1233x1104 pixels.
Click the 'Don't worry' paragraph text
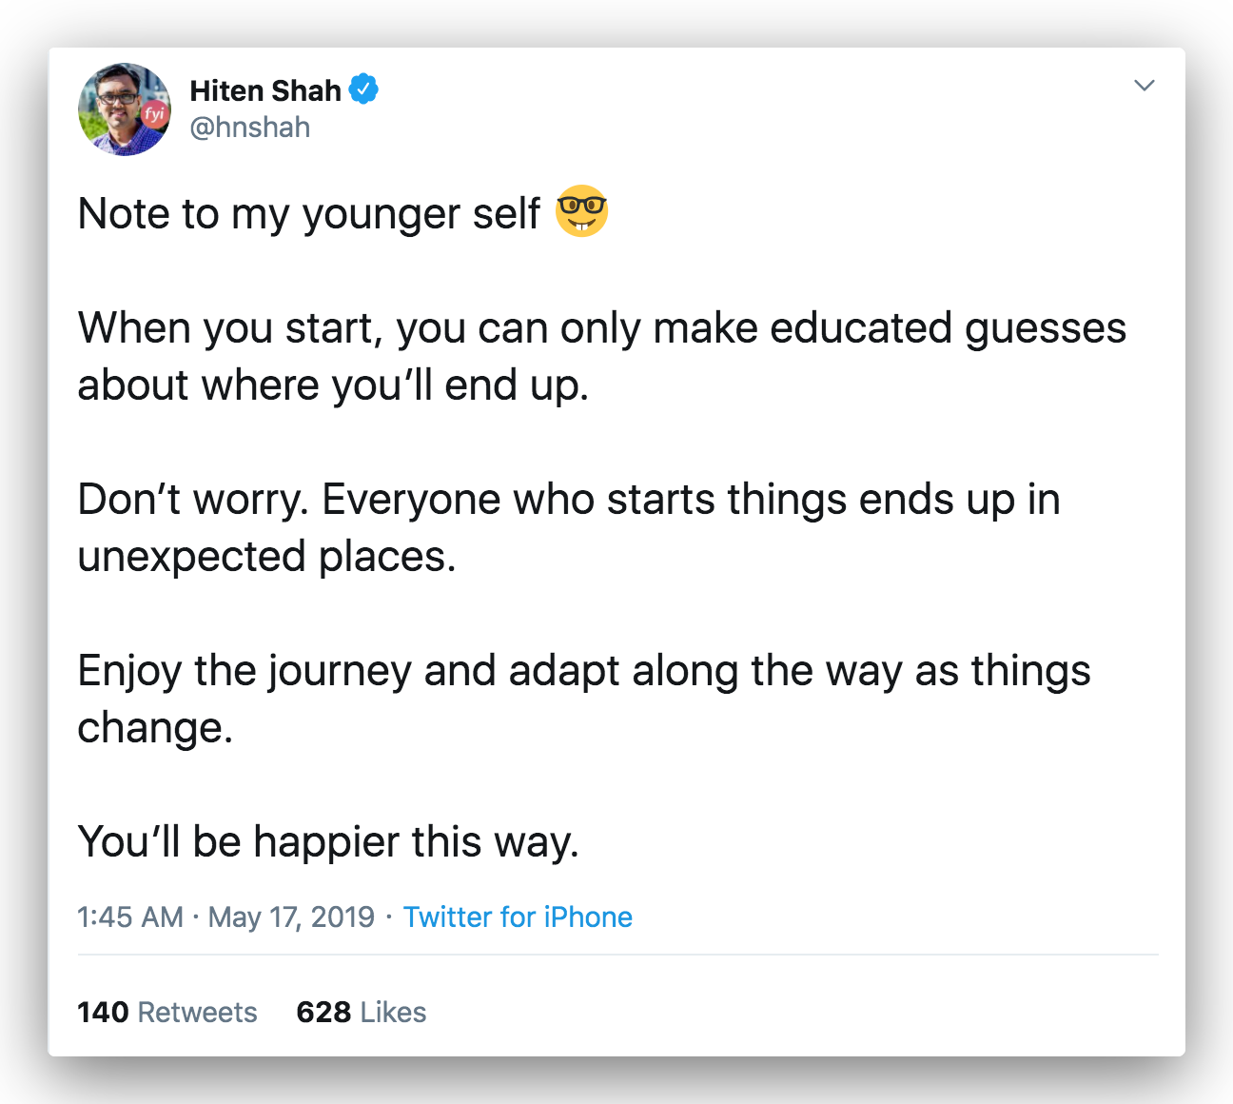point(569,528)
